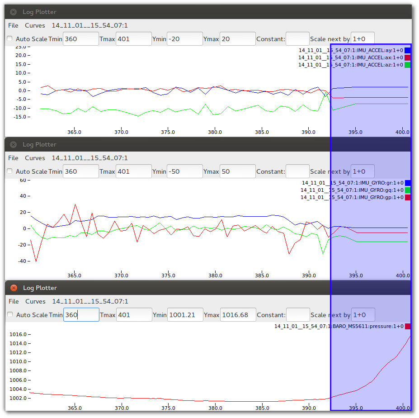Close the BARO_MS5611 pressure Log Plotter window

[x=14, y=288]
